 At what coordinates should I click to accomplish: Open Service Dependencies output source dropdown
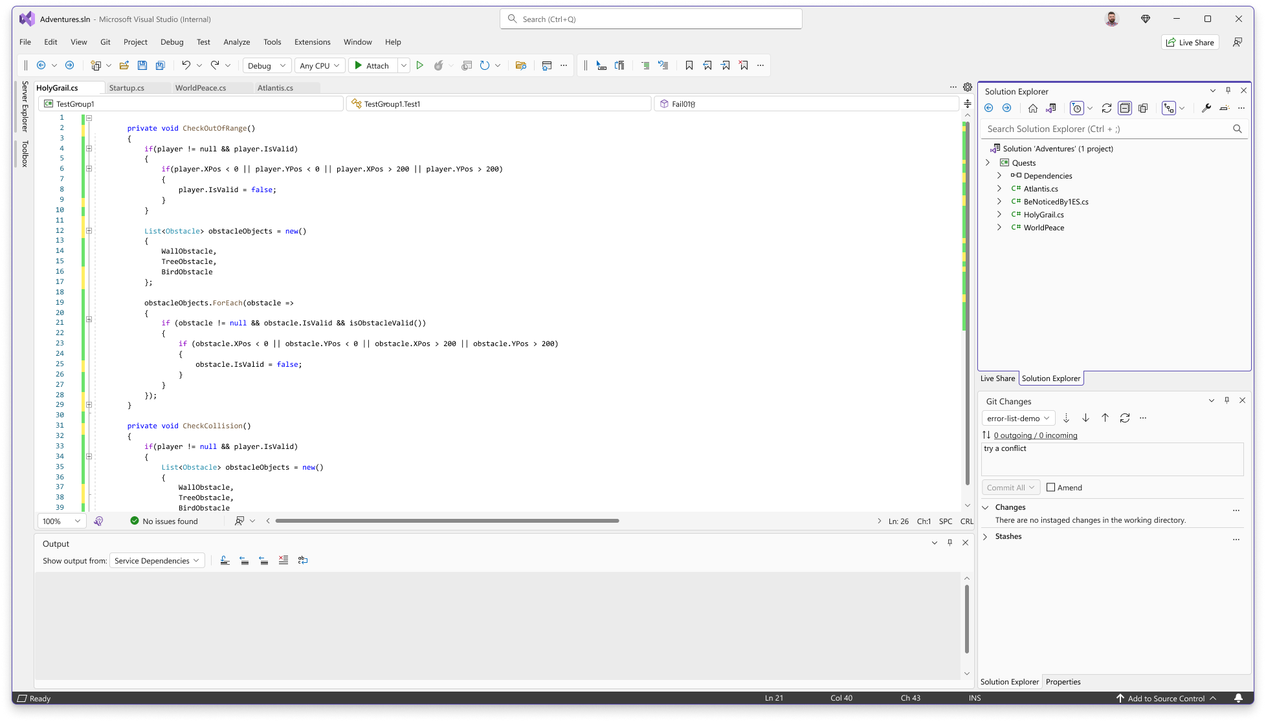pos(157,560)
